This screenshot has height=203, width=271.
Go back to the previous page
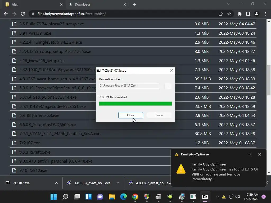[6, 14]
